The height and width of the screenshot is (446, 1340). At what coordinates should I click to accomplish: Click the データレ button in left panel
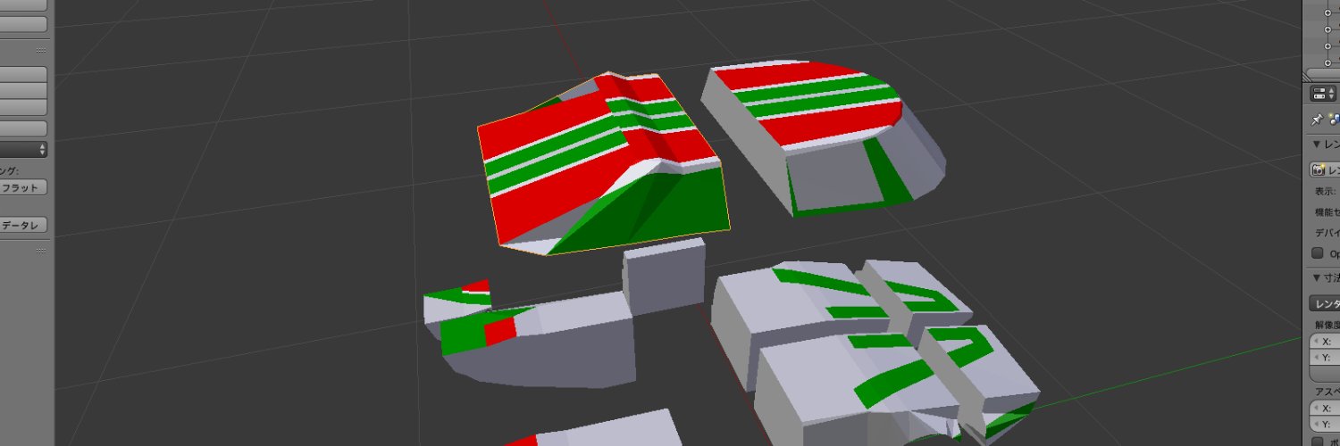click(23, 226)
